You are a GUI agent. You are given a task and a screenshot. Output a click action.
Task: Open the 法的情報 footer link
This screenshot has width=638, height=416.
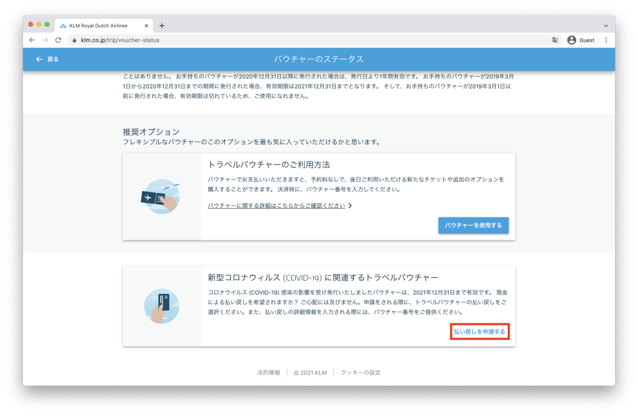pos(269,372)
